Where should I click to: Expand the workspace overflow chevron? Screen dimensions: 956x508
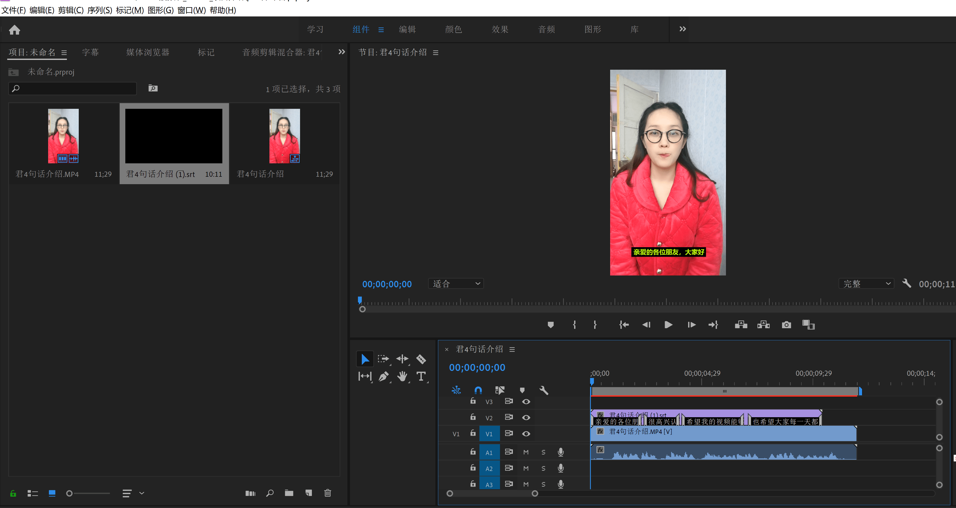682,29
